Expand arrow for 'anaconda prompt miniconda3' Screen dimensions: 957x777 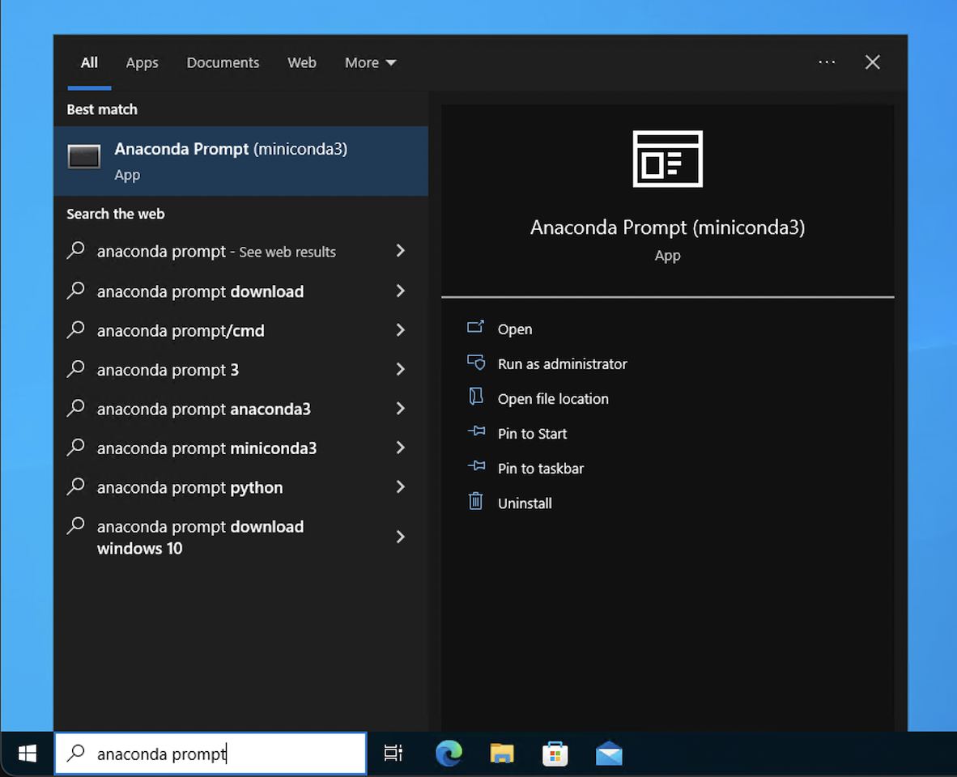tap(401, 448)
